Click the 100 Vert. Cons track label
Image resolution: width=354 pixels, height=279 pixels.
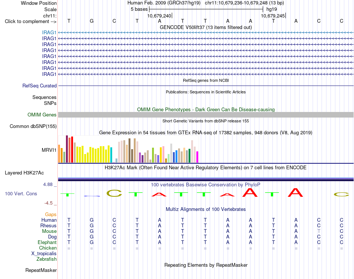[x=21, y=193]
